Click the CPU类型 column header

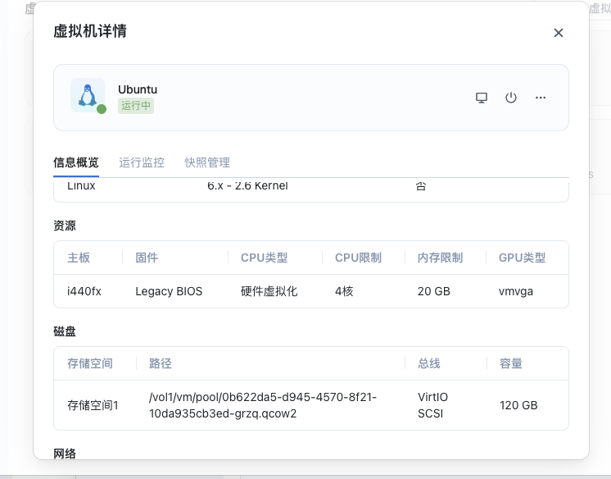(264, 258)
